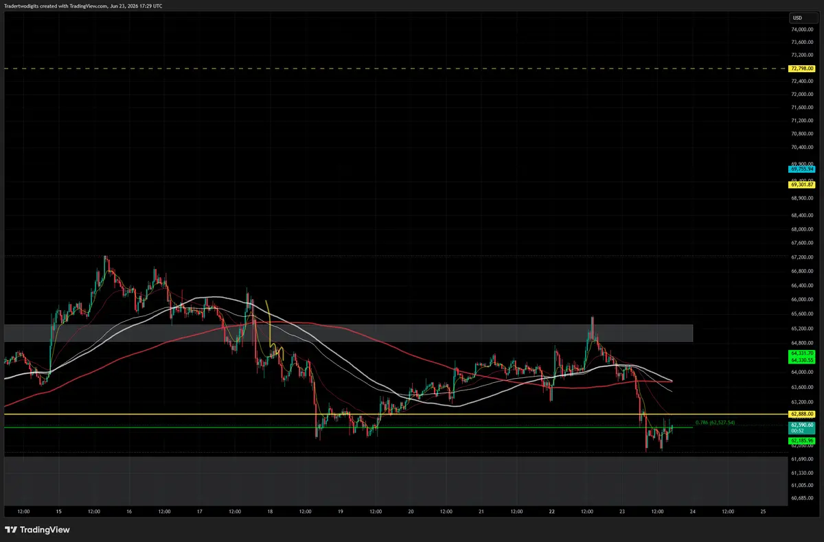This screenshot has width=824, height=542.
Task: Click date 18 on time axis
Action: coord(270,511)
